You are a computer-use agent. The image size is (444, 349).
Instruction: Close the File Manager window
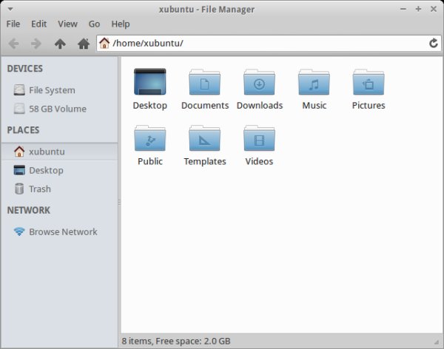433,9
